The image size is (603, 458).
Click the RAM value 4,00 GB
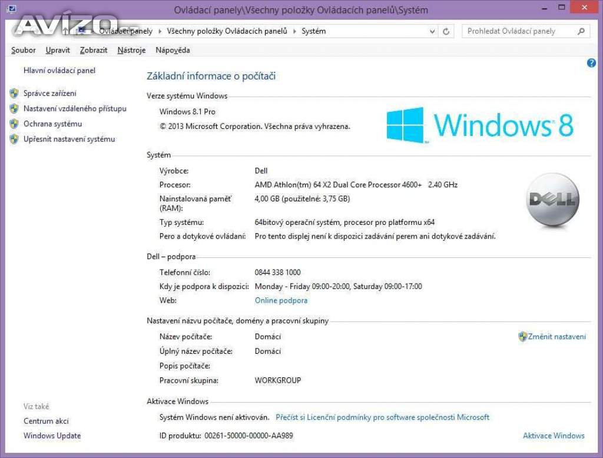pos(302,199)
